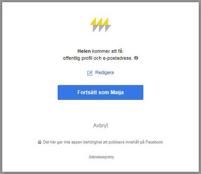Click the pencil edit icon beside Redigera
The width and height of the screenshot is (201, 174).
(x=90, y=73)
